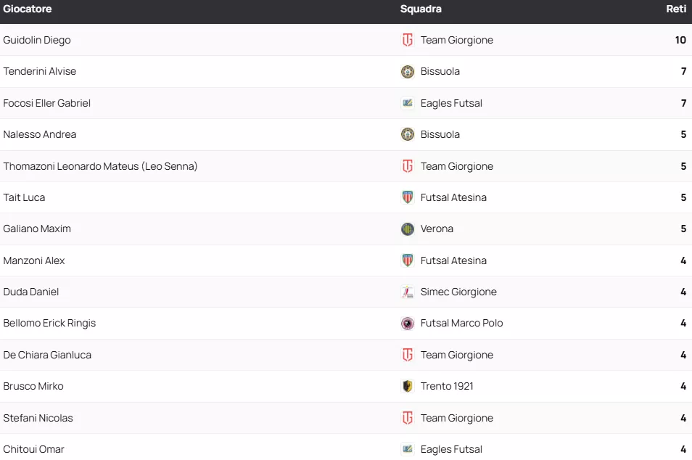Image resolution: width=692 pixels, height=460 pixels.
Task: Click the Eagles Futsal logo in Chitoui Omar's row
Action: (408, 449)
